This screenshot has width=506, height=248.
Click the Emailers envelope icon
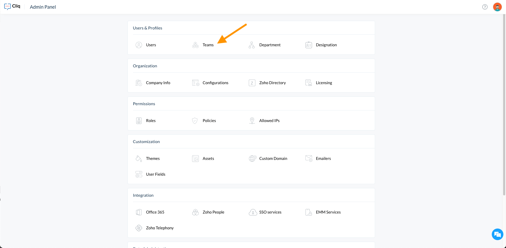pos(309,159)
